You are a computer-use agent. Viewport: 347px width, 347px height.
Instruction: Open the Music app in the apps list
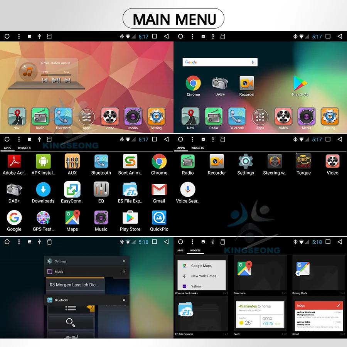[101, 218]
